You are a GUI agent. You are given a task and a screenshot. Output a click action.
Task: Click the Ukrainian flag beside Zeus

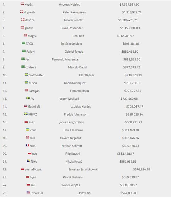(27, 130)
